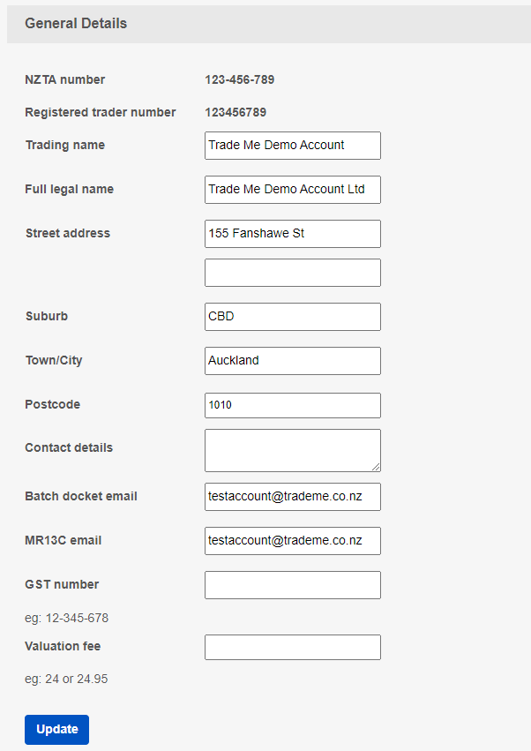
Task: Click the MR13C email input field
Action: click(292, 541)
